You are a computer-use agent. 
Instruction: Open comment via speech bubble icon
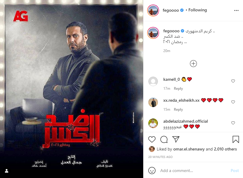point(164,139)
